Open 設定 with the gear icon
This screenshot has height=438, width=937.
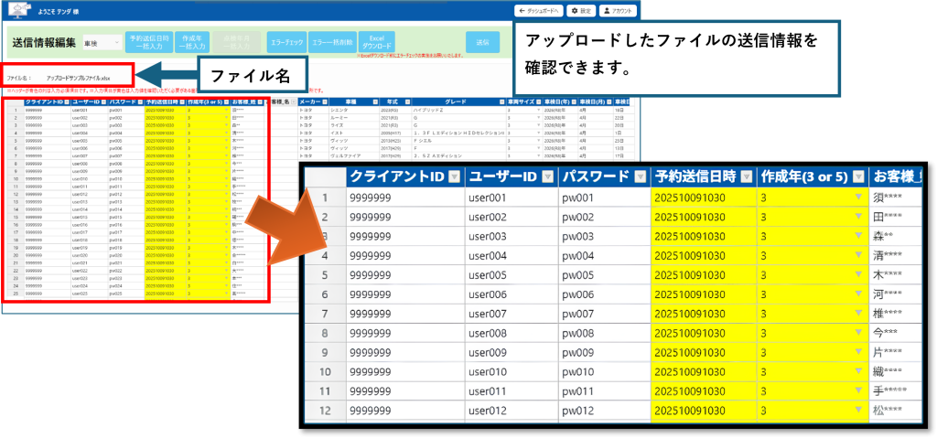(581, 11)
